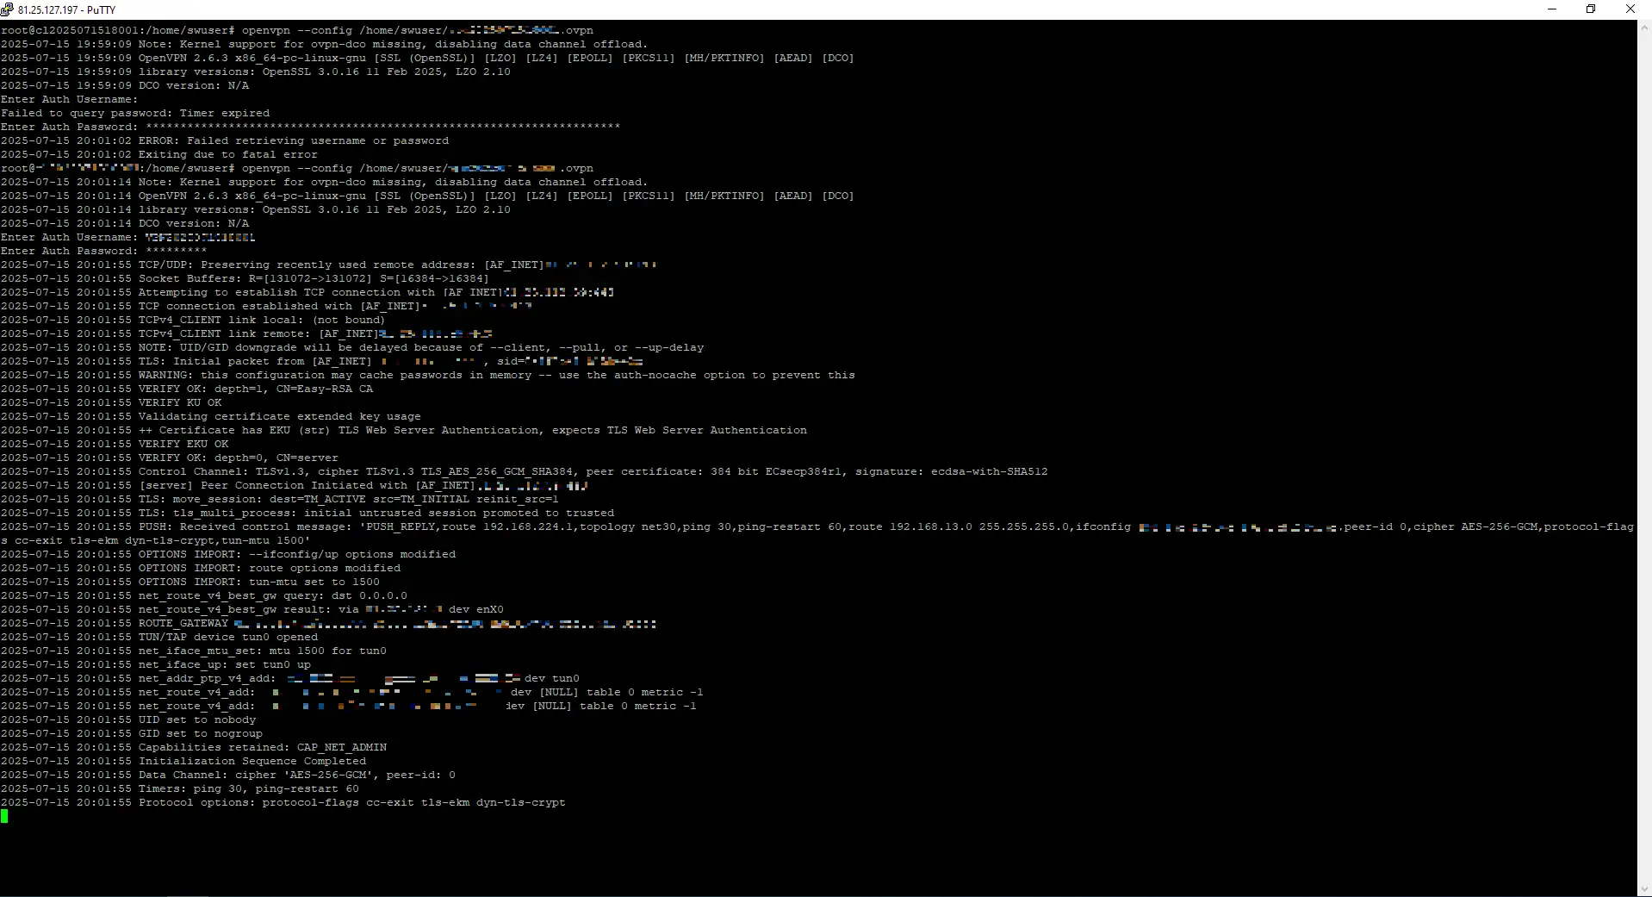Click the ERROR Failed retrieving username line

coord(293,140)
